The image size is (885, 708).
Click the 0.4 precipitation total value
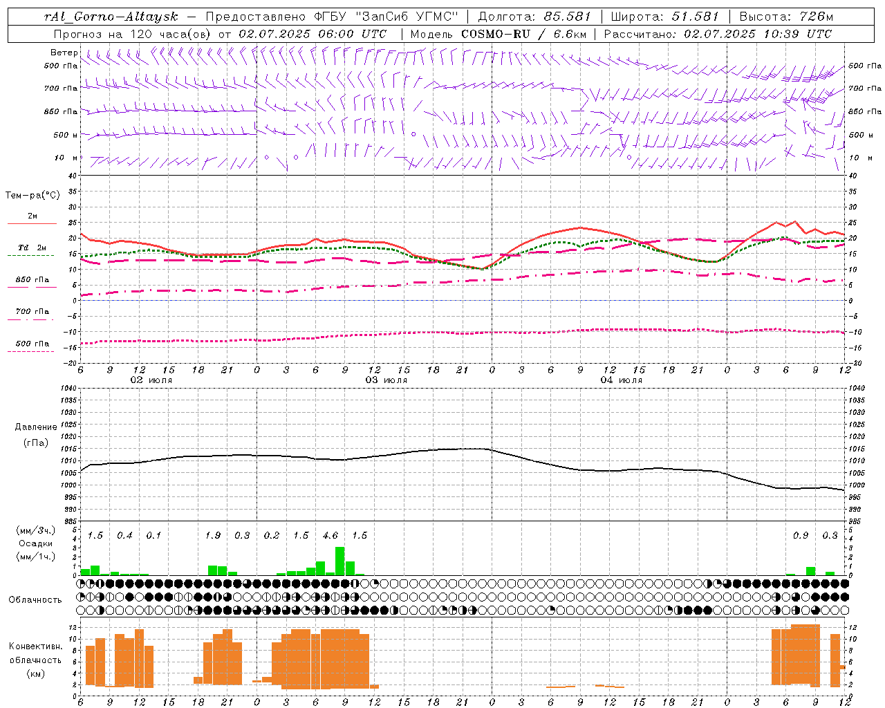(x=124, y=536)
